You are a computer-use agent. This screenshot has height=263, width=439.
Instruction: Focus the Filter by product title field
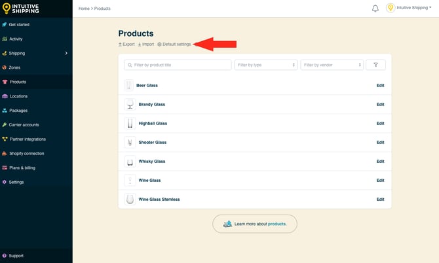pos(178,65)
